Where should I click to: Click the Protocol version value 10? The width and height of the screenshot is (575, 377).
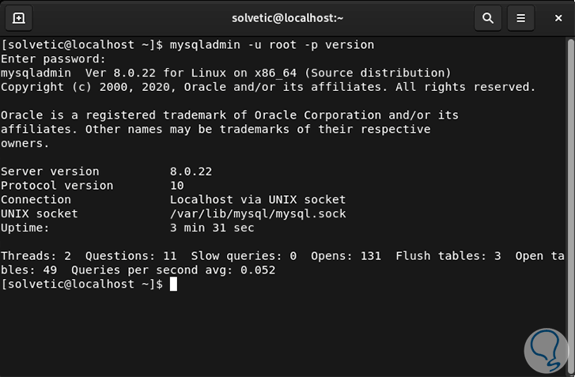pyautogui.click(x=177, y=186)
